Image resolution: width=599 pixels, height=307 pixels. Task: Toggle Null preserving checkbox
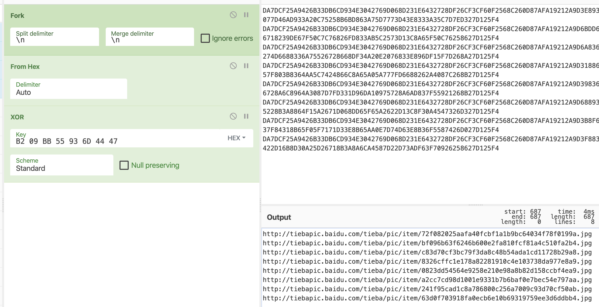(x=124, y=165)
